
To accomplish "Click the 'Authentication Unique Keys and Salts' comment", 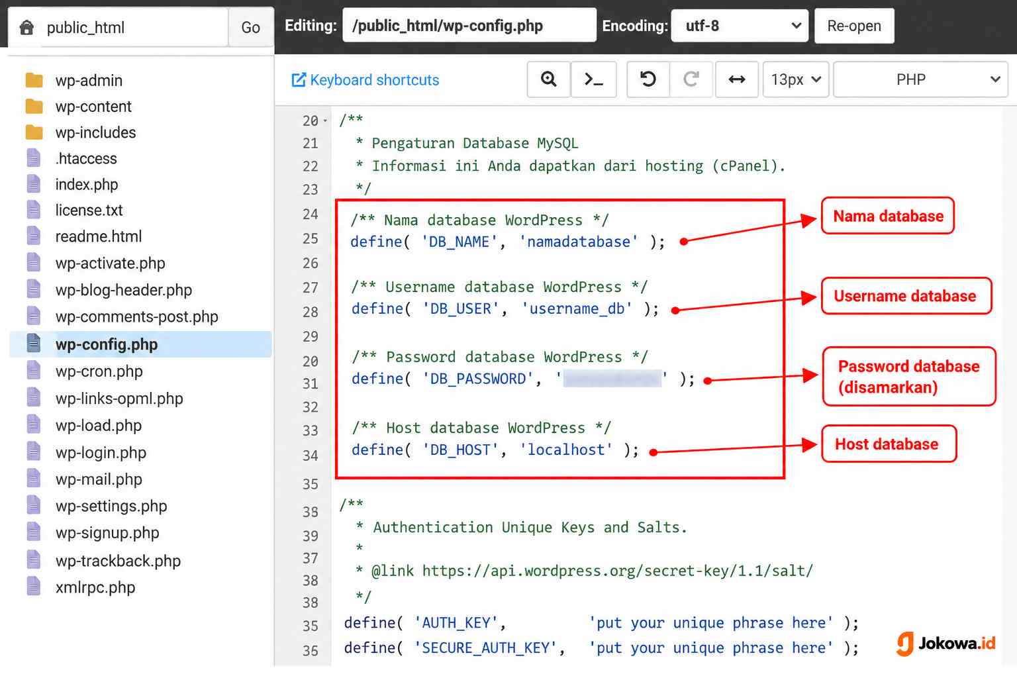I will 530,527.
